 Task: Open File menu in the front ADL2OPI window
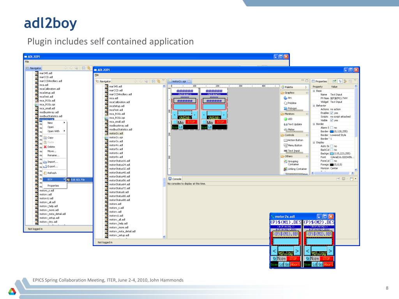click(x=97, y=75)
